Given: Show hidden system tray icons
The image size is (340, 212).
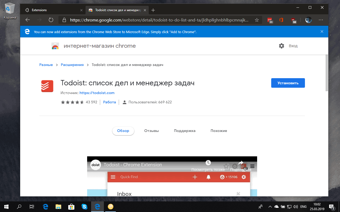Looking at the screenshot, I should coord(270,207).
